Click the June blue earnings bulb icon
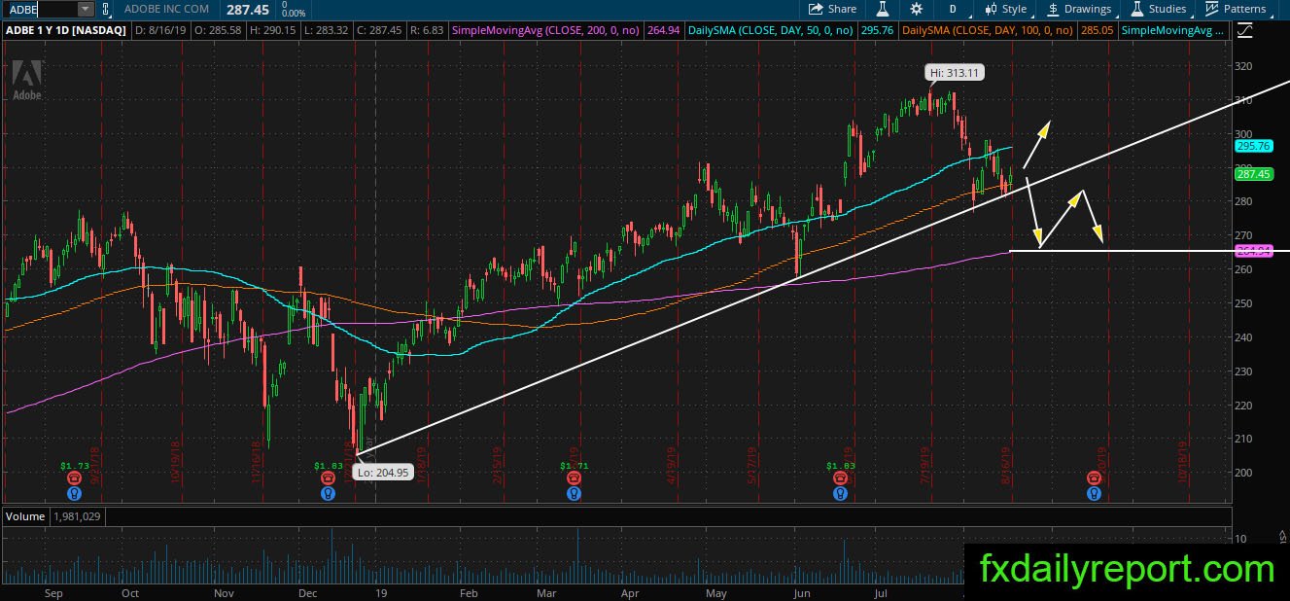1290x601 pixels. [x=840, y=493]
